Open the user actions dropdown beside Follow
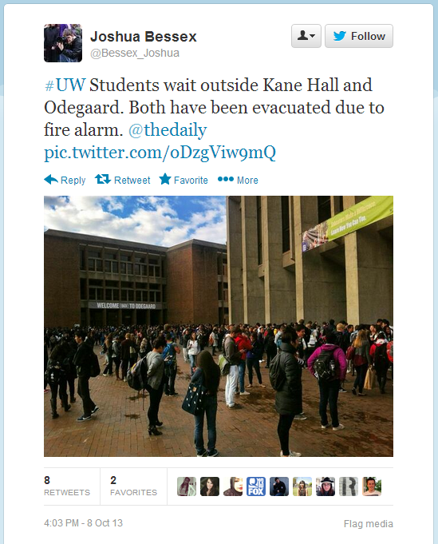 pyautogui.click(x=306, y=36)
